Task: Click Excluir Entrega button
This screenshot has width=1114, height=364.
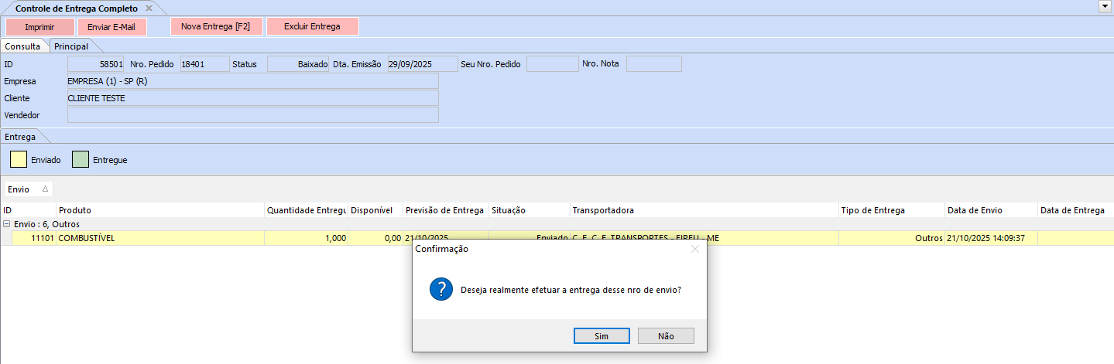Action: coord(312,26)
